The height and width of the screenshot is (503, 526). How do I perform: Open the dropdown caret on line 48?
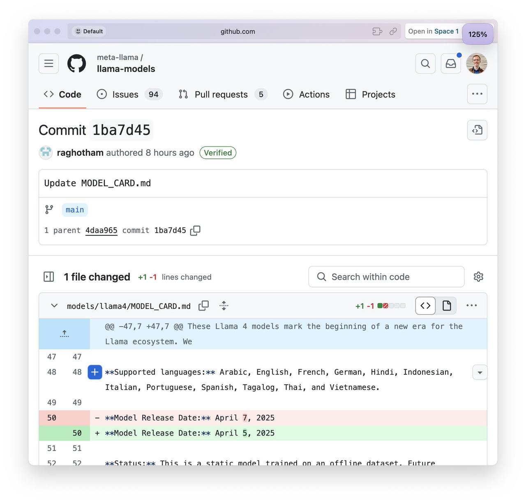[480, 373]
